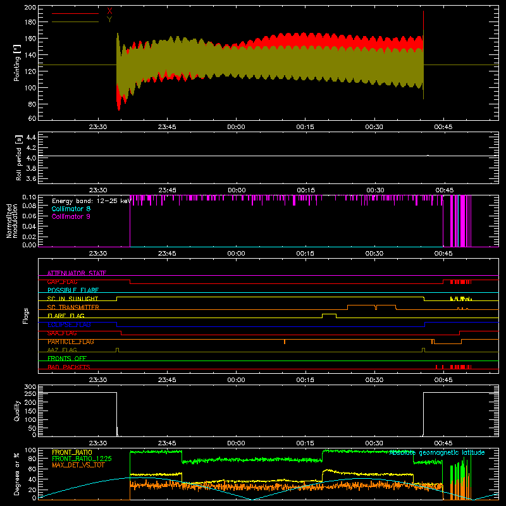Click the "Pointing" vertical axis title

coord(17,63)
